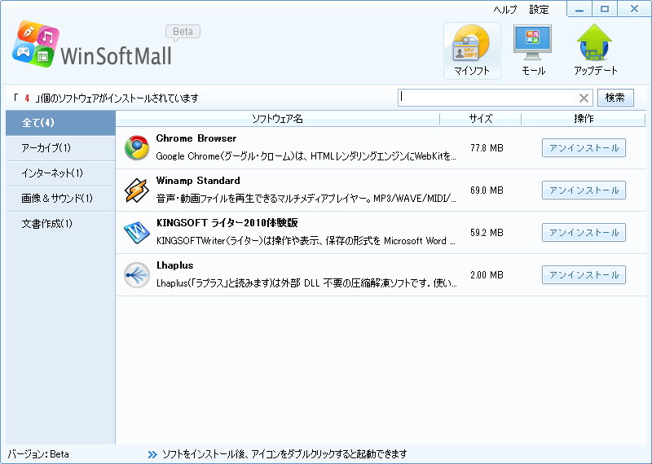Select the Chrome Browser title text

(x=196, y=138)
